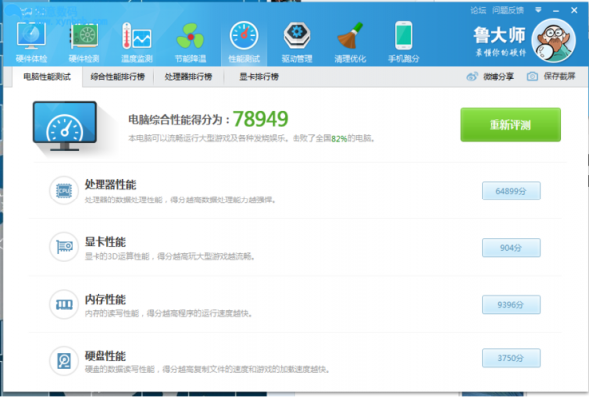This screenshot has width=589, height=397.
Task: Click 微博分享 share text
Action: pyautogui.click(x=498, y=76)
